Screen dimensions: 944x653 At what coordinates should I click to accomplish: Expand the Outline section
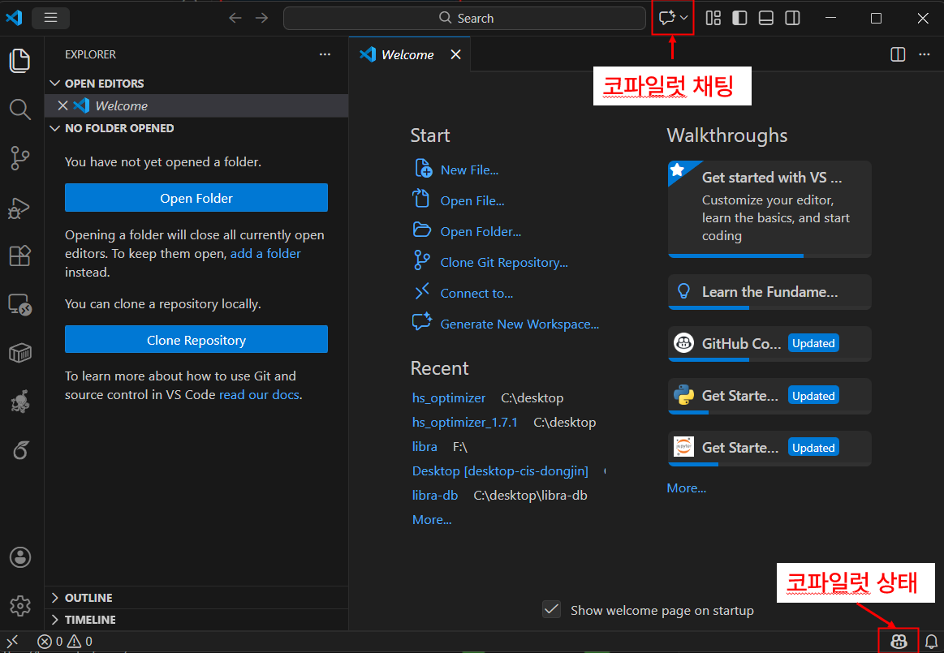(x=88, y=598)
